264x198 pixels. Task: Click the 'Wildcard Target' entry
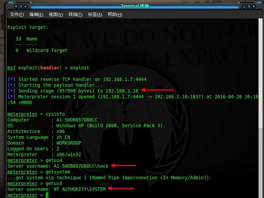(x=47, y=50)
